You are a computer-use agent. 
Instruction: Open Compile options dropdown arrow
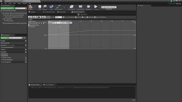(34, 8)
